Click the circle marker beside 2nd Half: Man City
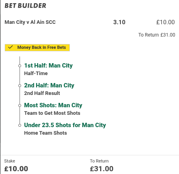 coord(20,86)
